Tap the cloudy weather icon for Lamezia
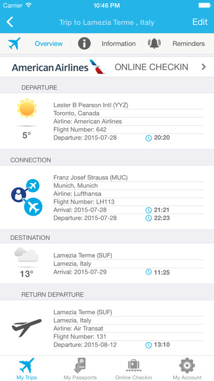The height and width of the screenshot is (381, 214). 26,255
